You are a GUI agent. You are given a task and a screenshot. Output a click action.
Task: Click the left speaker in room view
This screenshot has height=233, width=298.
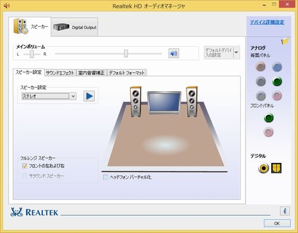point(135,102)
